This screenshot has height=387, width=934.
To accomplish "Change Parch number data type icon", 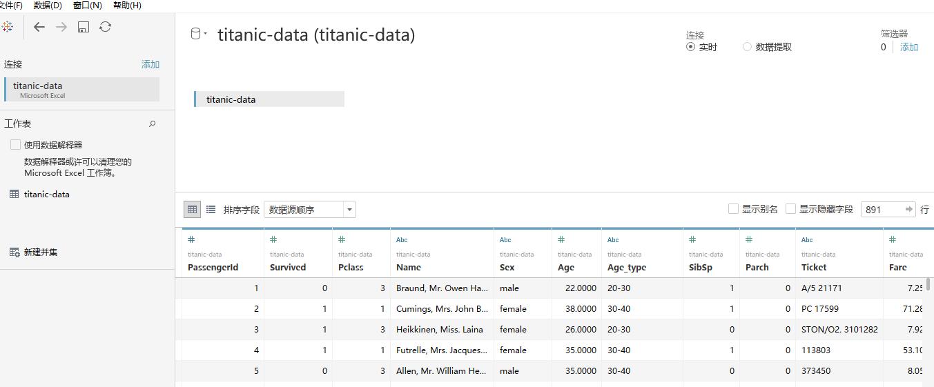I will [x=749, y=239].
